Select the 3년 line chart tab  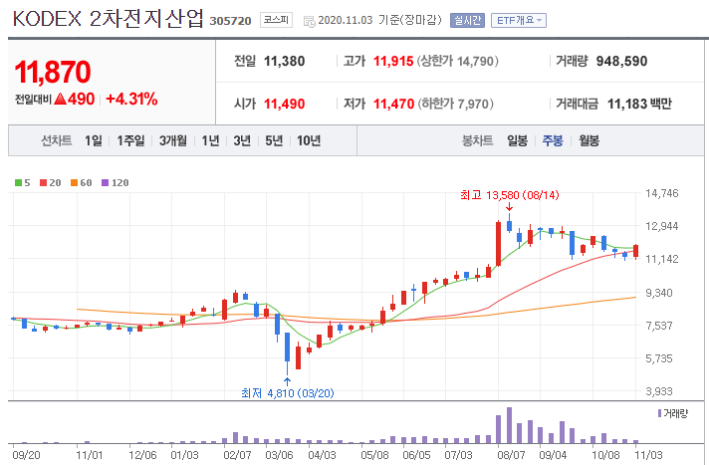click(242, 140)
